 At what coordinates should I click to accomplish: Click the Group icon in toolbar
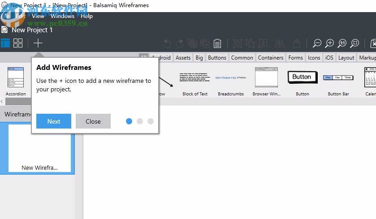[238, 43]
